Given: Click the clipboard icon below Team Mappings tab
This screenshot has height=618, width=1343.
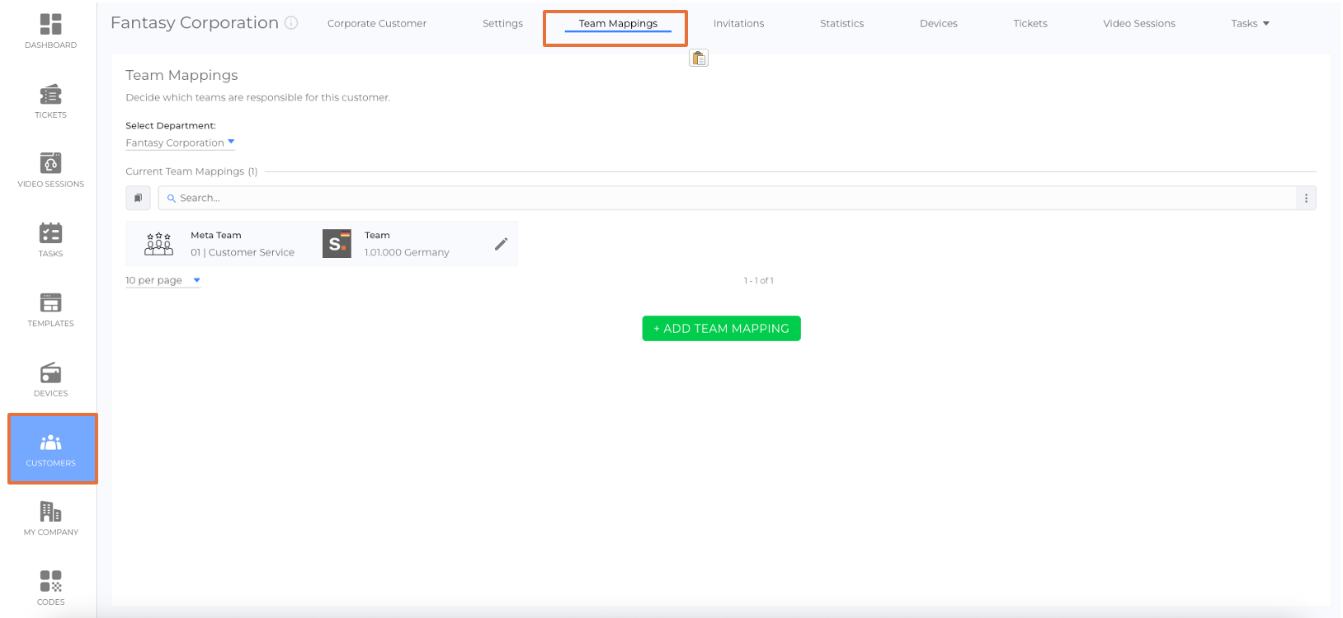Looking at the screenshot, I should pos(699,59).
